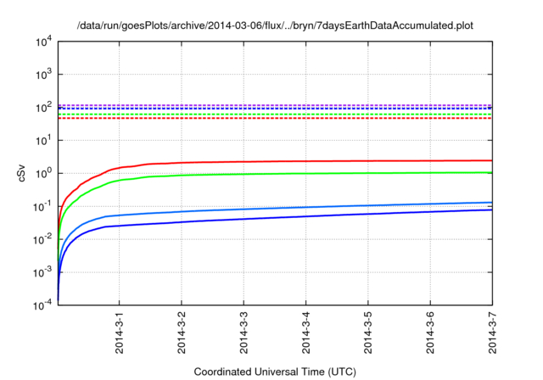
Task: Select the 2014-3-7 date tick label
Action: pyautogui.click(x=492, y=332)
